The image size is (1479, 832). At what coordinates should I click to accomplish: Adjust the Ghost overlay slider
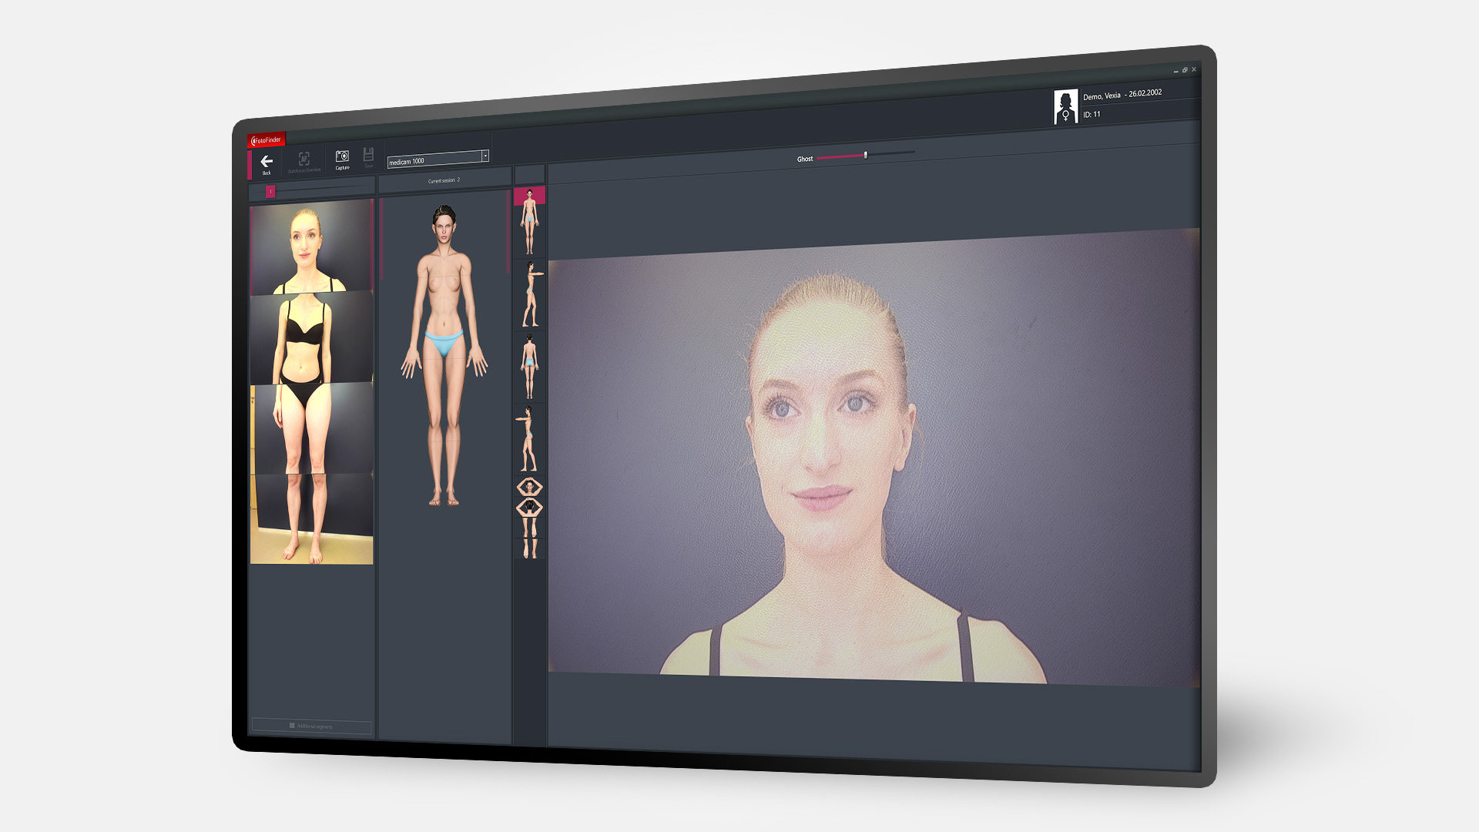[867, 155]
